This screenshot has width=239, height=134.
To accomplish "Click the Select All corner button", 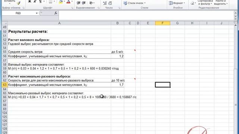I will (x=5, y=23).
